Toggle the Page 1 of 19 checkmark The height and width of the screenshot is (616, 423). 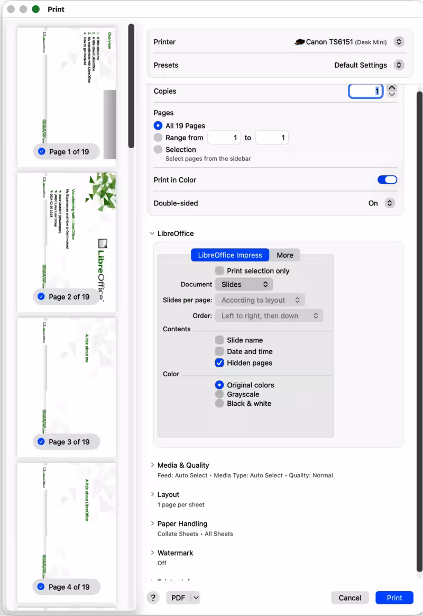(42, 151)
